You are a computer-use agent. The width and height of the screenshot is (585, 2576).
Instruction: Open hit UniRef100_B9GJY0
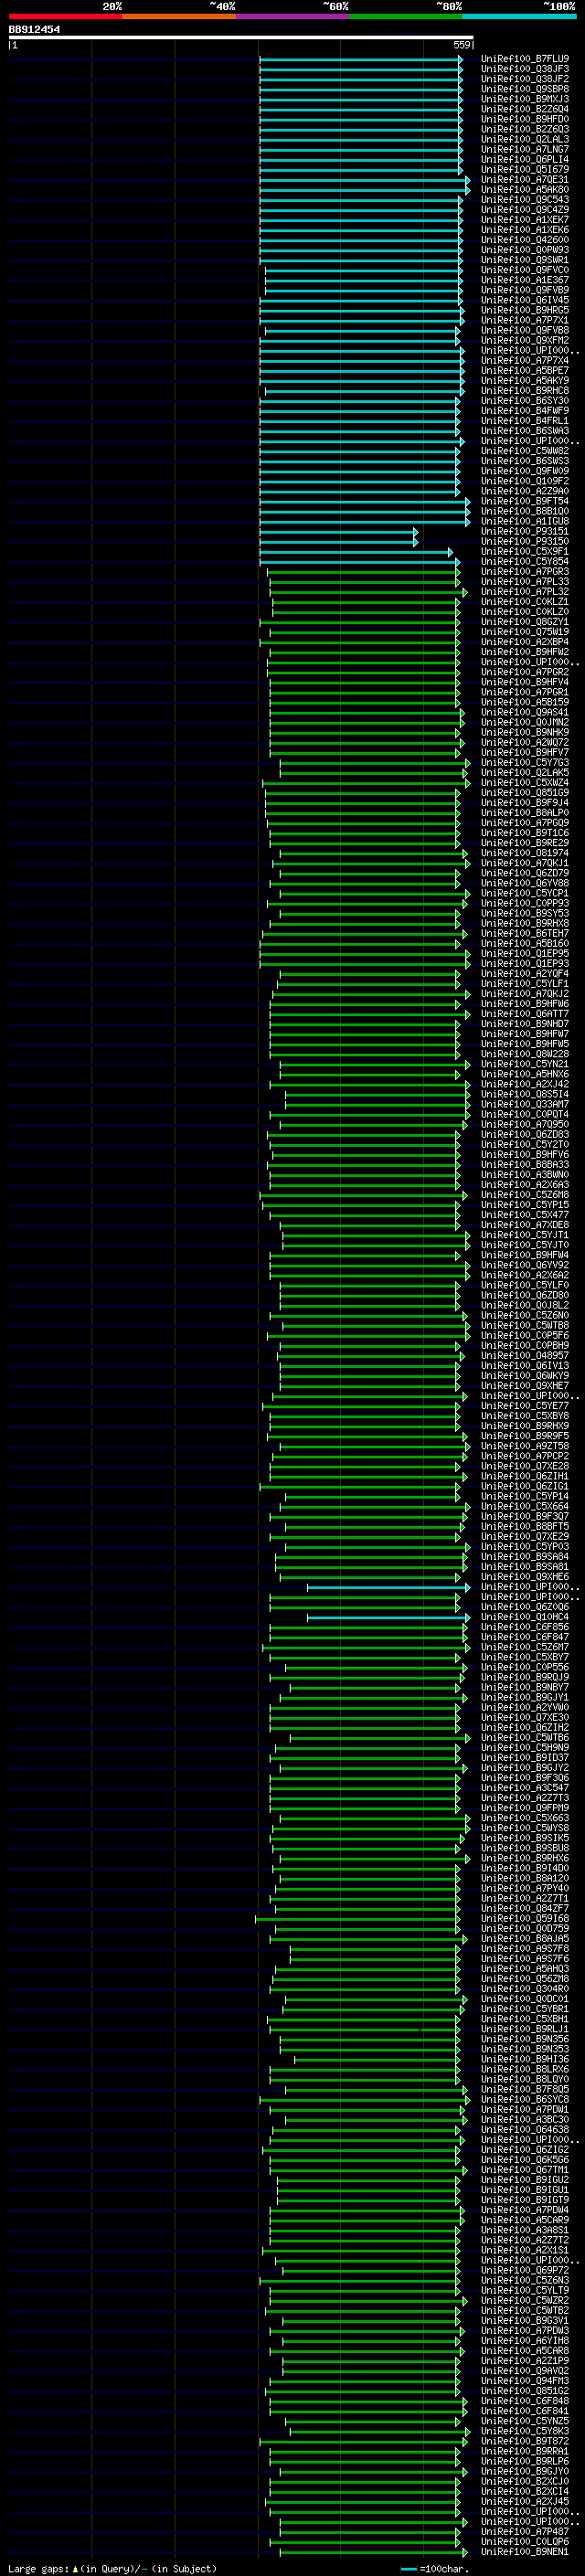tap(525, 2471)
